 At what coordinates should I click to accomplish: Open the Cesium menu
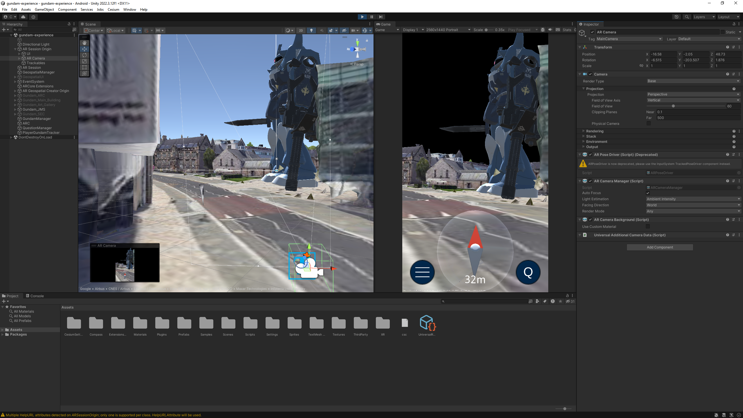[113, 9]
